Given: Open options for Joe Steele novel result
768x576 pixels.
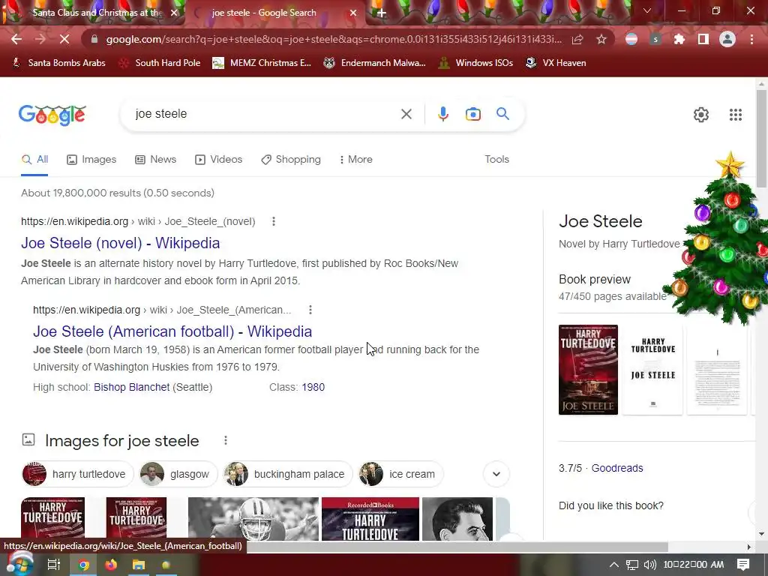Looking at the screenshot, I should [x=274, y=221].
